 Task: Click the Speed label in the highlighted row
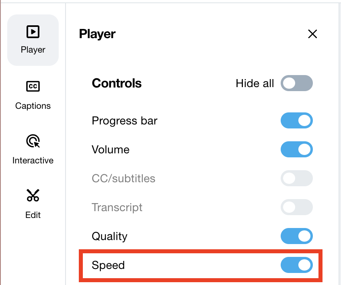pos(109,265)
